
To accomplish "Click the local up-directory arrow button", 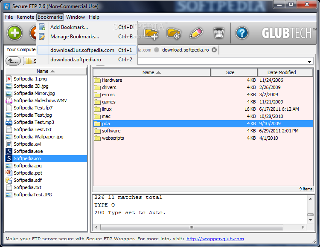I will 13,60.
